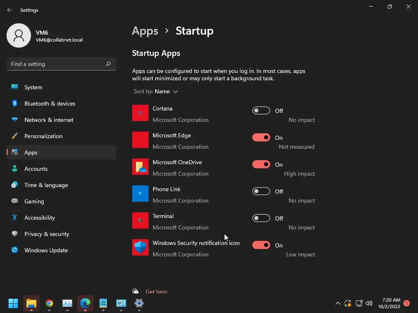
Task: Click the Terminal app icon
Action: tap(140, 220)
